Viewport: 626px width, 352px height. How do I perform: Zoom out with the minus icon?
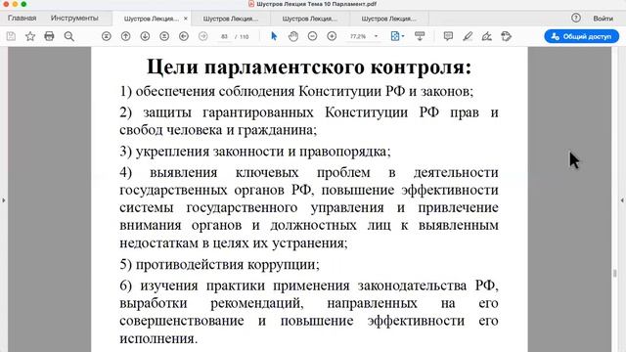[313, 36]
